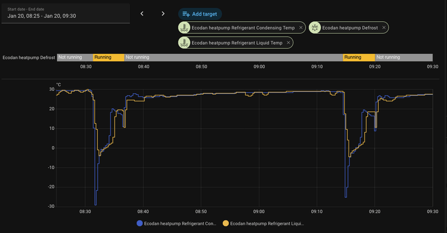This screenshot has width=447, height=233.
Task: Click the thermometer icon on Liquid Temp chip
Action: 184,42
